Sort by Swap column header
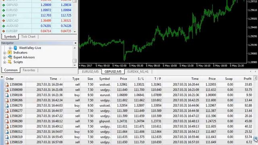Viewport: 258px width, 145px height. [x=229, y=79]
